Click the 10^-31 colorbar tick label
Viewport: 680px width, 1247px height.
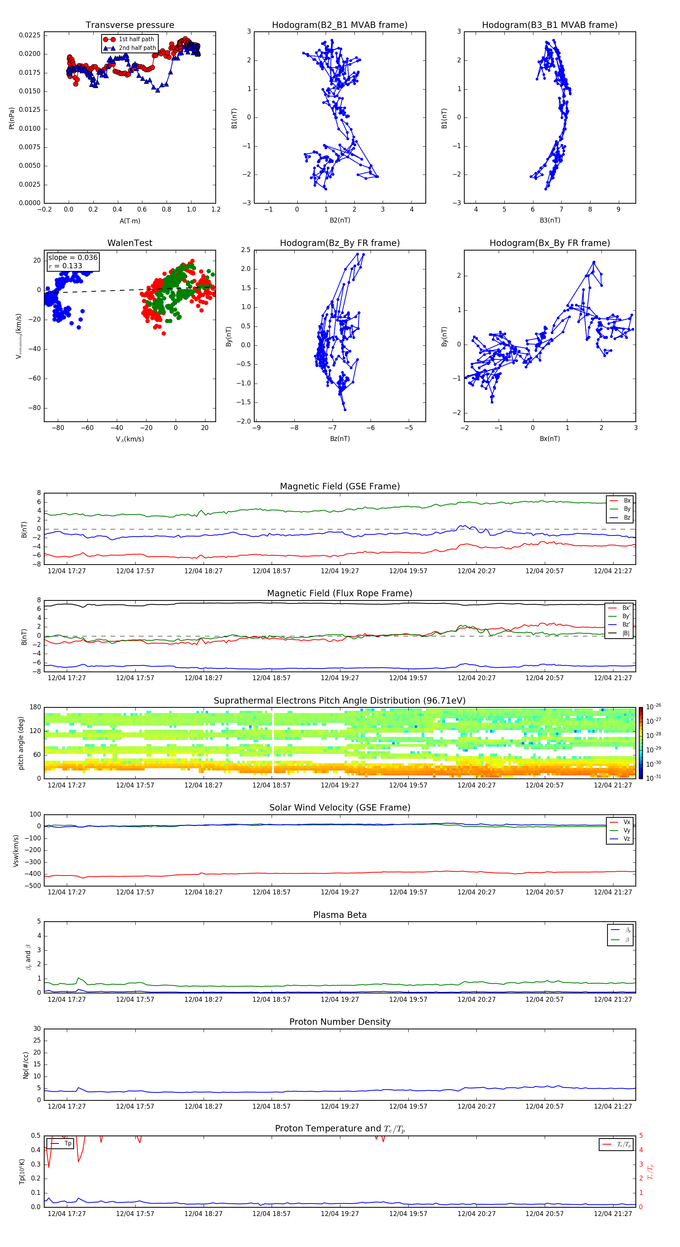(x=654, y=778)
